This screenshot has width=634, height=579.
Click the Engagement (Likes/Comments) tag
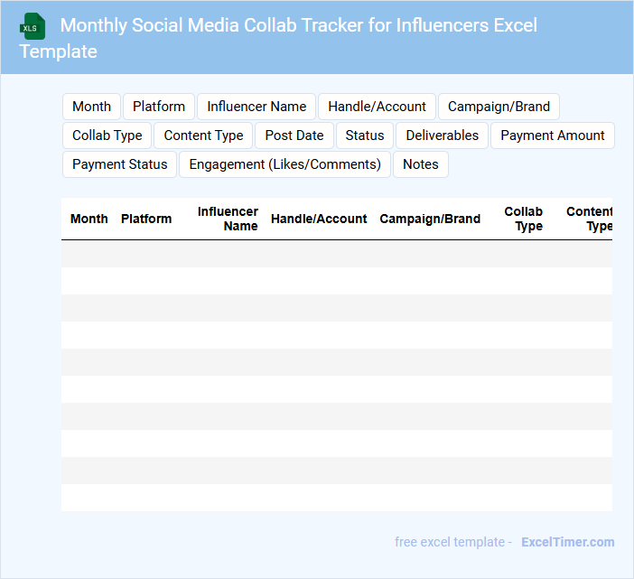284,164
